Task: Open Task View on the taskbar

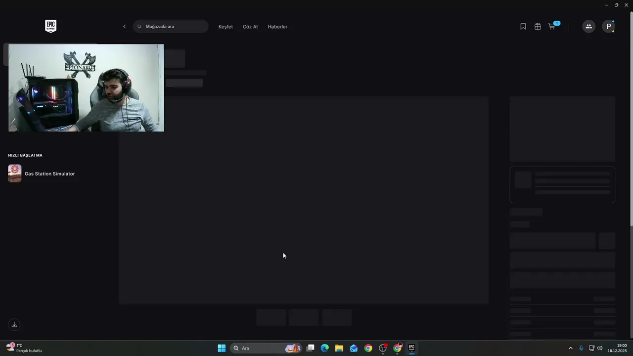Action: (x=311, y=348)
